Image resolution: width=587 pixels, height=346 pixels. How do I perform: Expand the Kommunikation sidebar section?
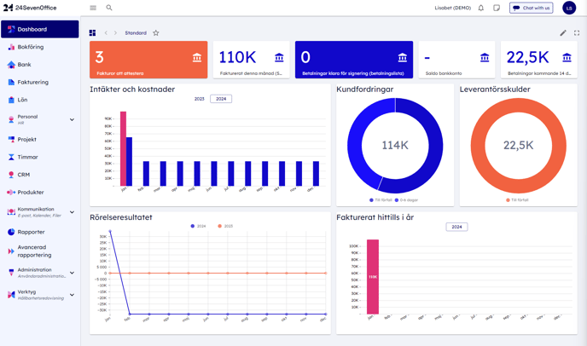72,212
